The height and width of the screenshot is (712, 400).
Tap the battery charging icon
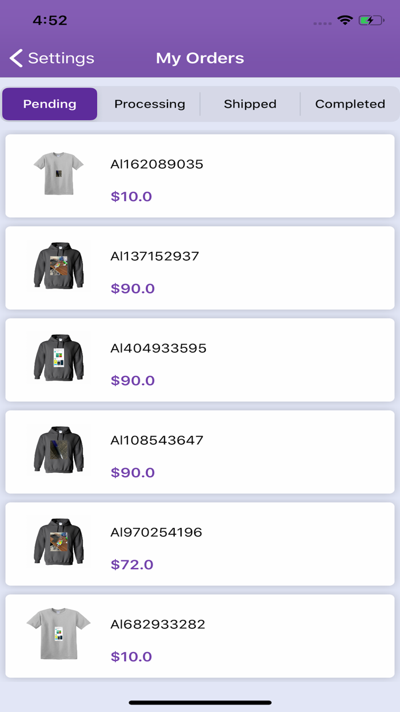370,20
